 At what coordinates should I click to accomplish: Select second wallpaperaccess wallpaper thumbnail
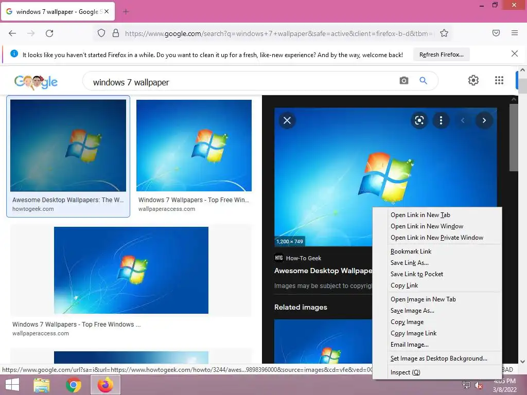point(194,146)
